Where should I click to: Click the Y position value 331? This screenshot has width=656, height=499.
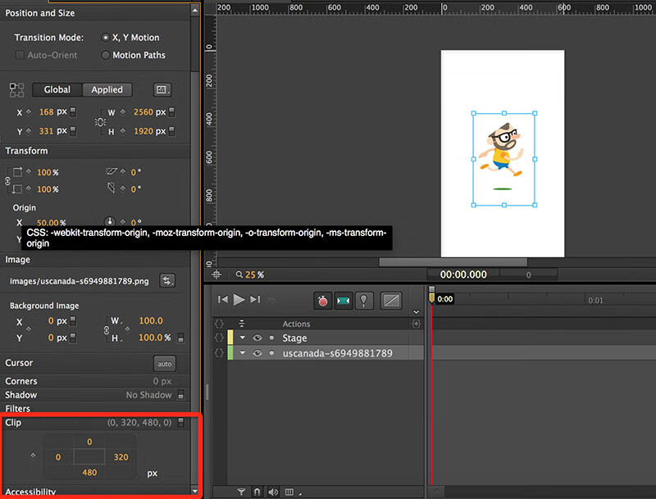pos(46,131)
